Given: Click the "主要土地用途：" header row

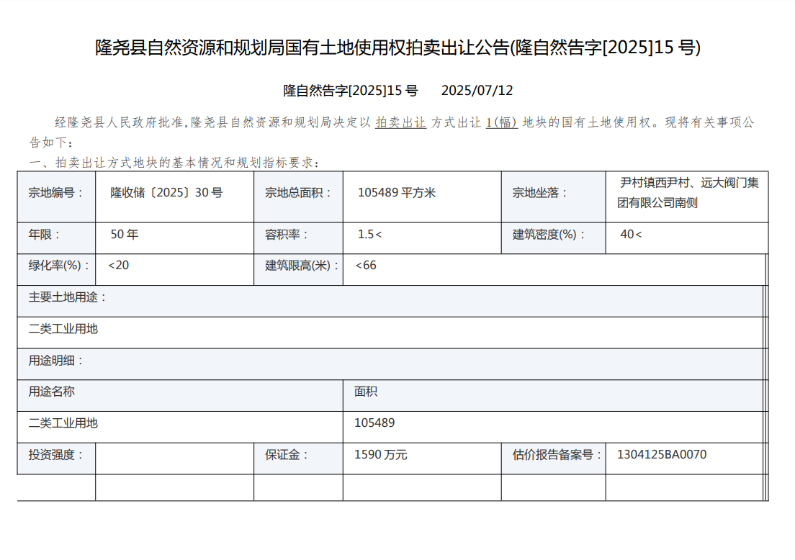Looking at the screenshot, I should coord(391,301).
